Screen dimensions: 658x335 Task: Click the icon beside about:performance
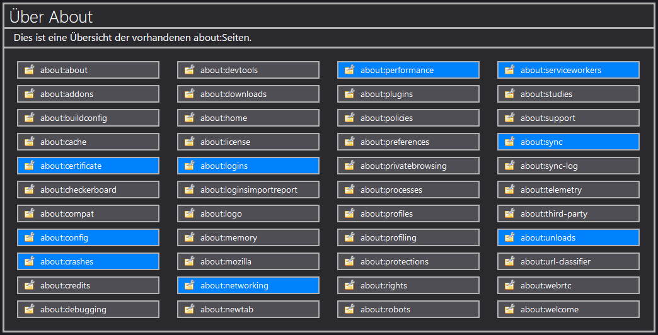coord(349,70)
